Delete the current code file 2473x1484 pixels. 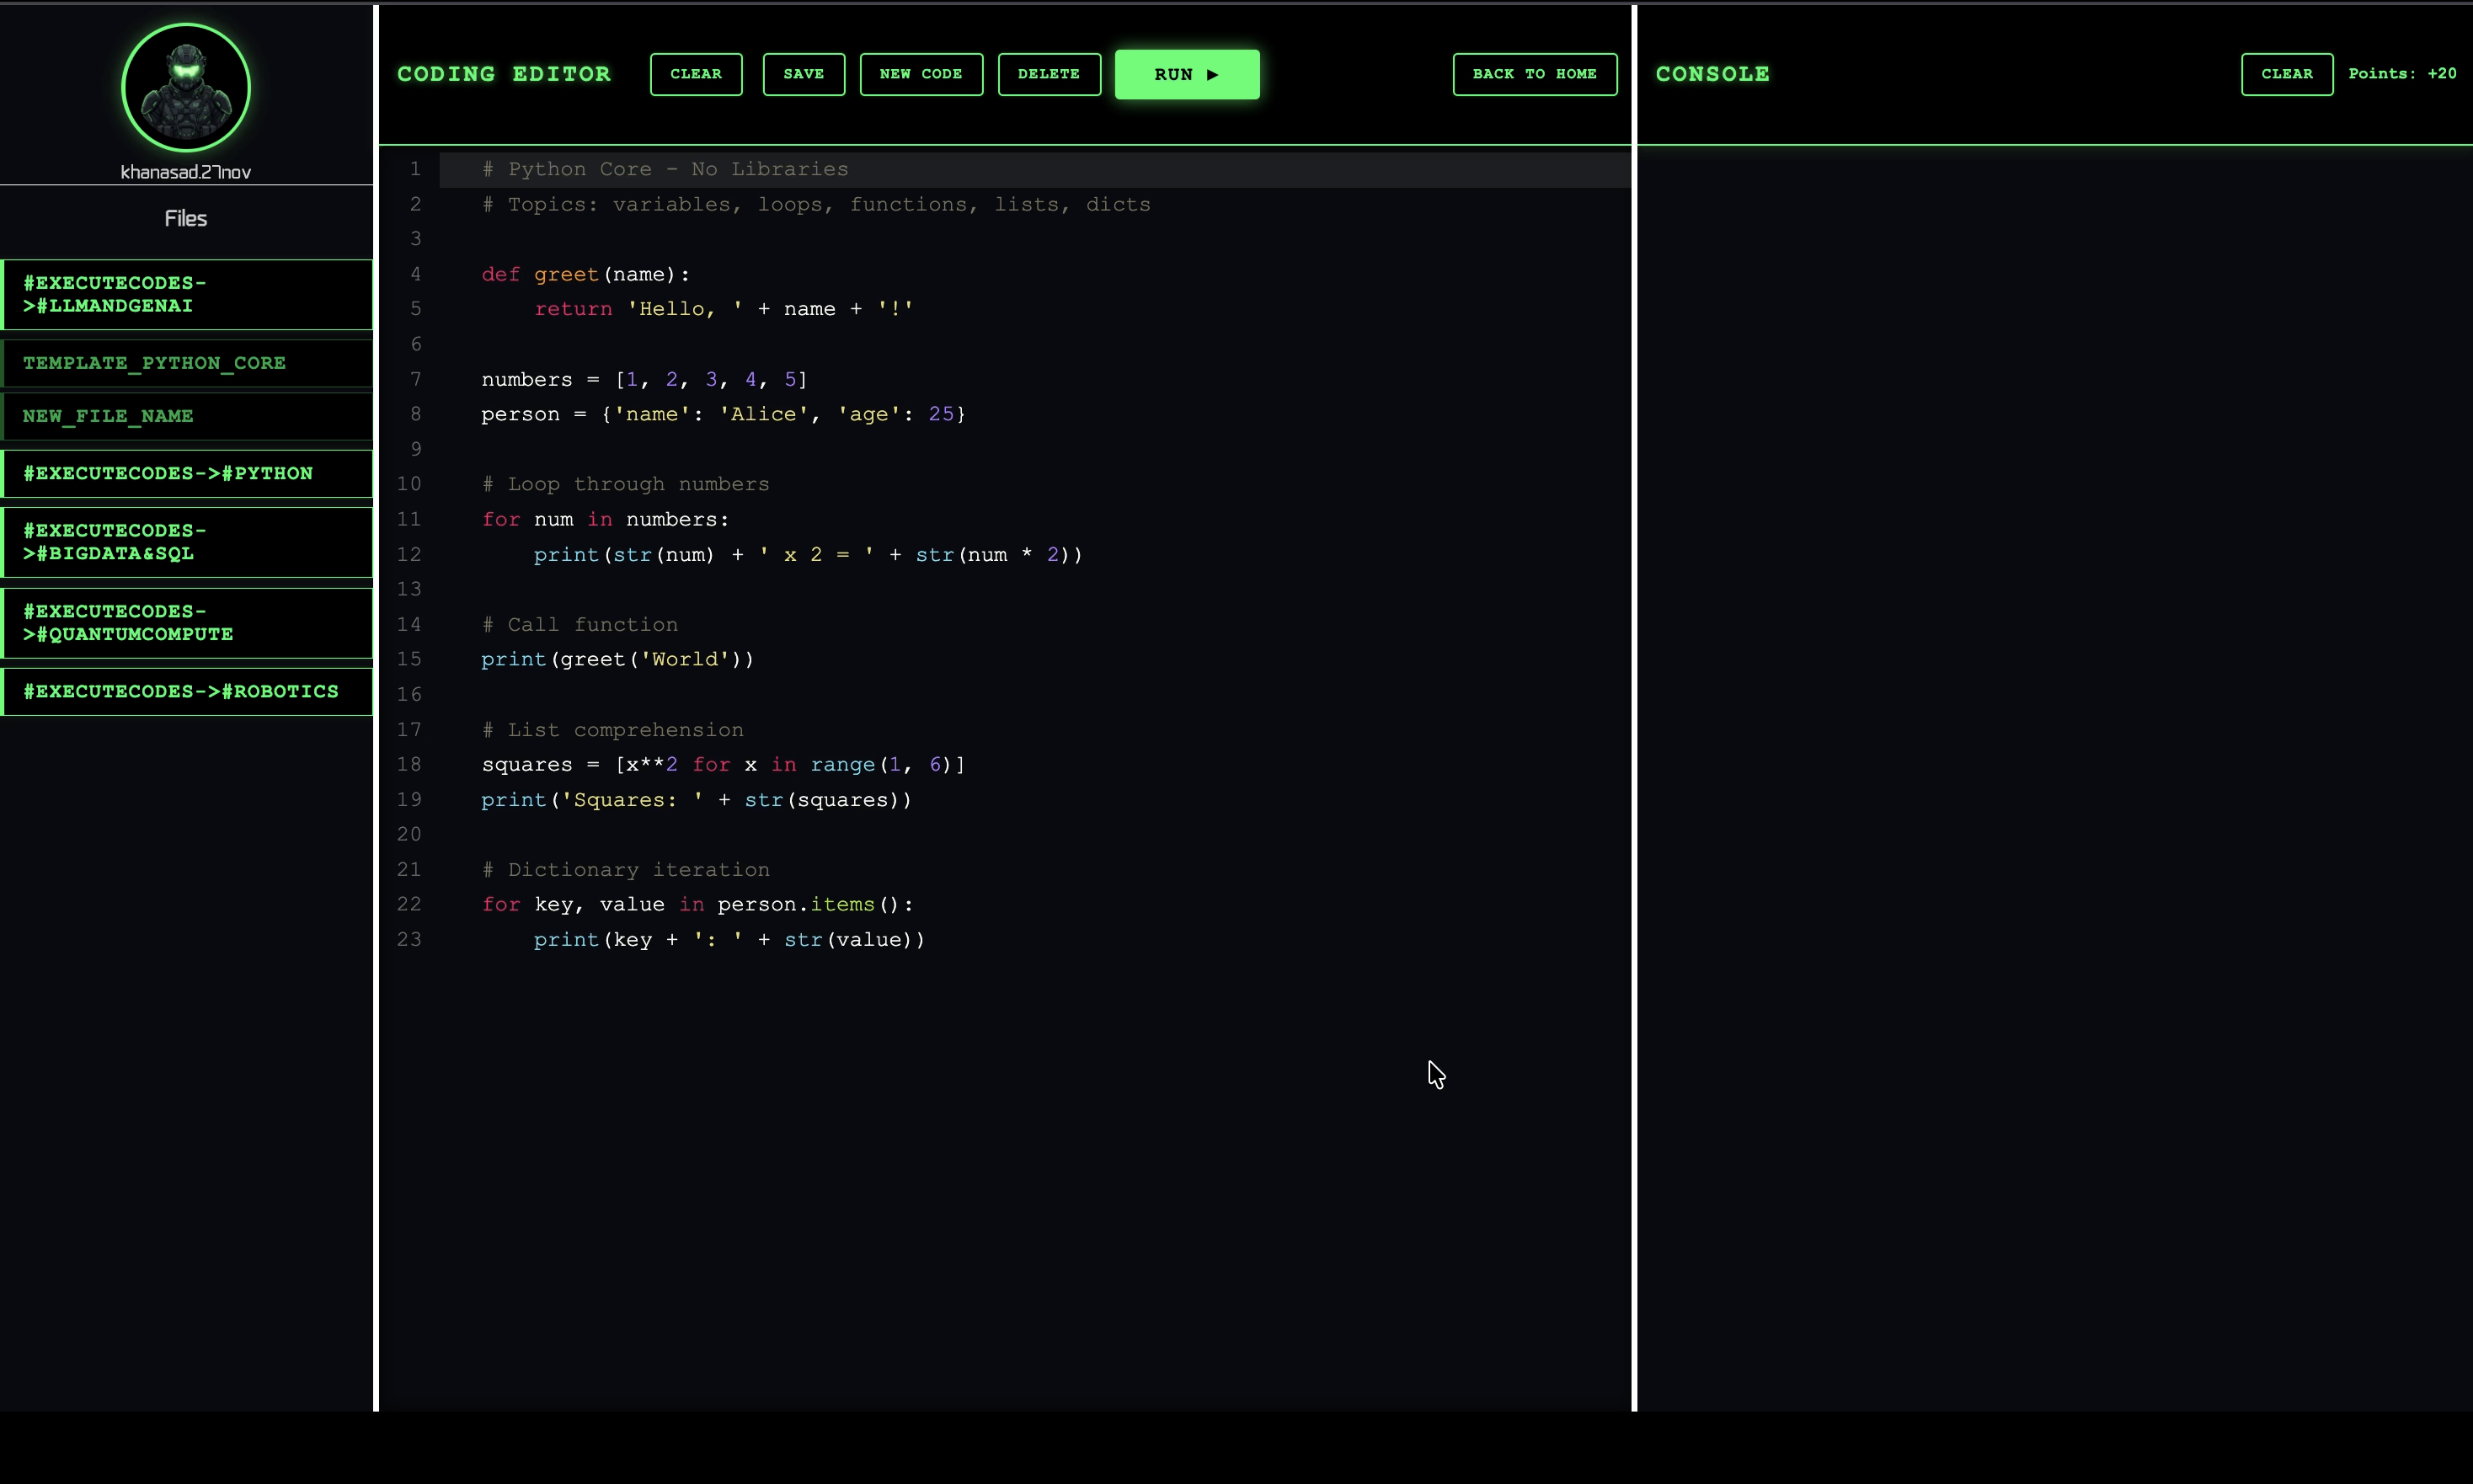coord(1049,74)
